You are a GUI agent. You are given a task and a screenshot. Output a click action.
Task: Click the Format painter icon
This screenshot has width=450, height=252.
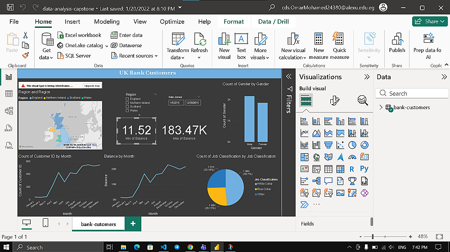(x=26, y=55)
